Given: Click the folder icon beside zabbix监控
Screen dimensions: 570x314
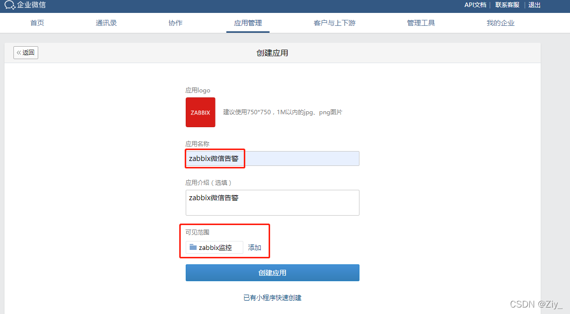Looking at the screenshot, I should coord(193,247).
